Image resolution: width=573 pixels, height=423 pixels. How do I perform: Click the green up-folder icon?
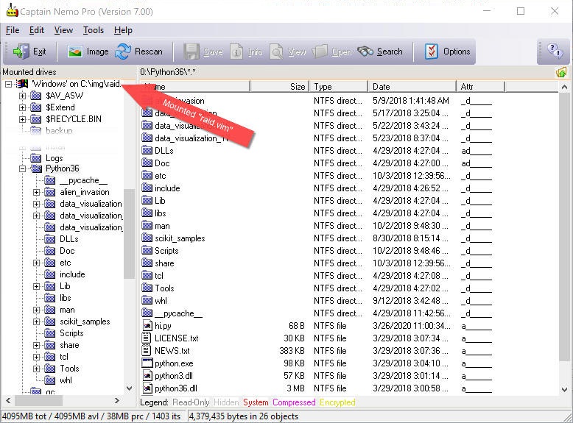[561, 72]
